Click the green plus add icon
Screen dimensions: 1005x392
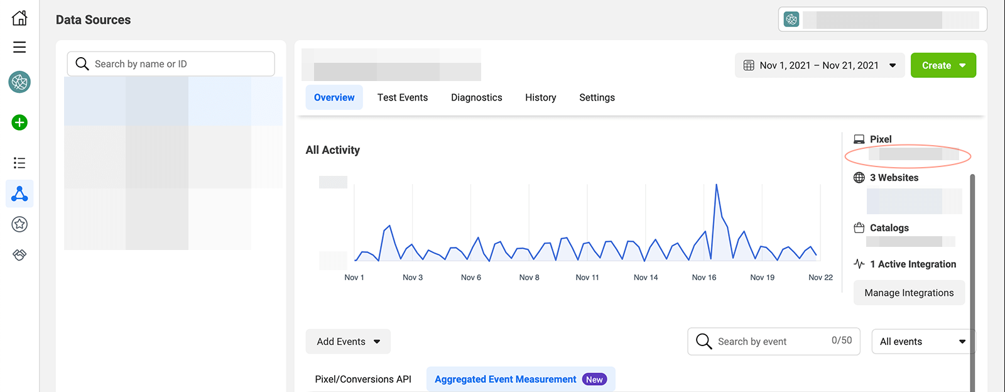coord(19,122)
